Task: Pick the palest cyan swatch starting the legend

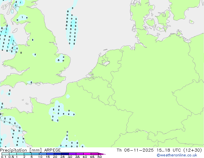Action: (5, 154)
